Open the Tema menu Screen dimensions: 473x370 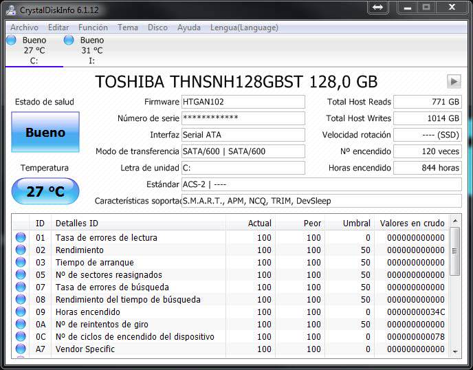pos(128,28)
